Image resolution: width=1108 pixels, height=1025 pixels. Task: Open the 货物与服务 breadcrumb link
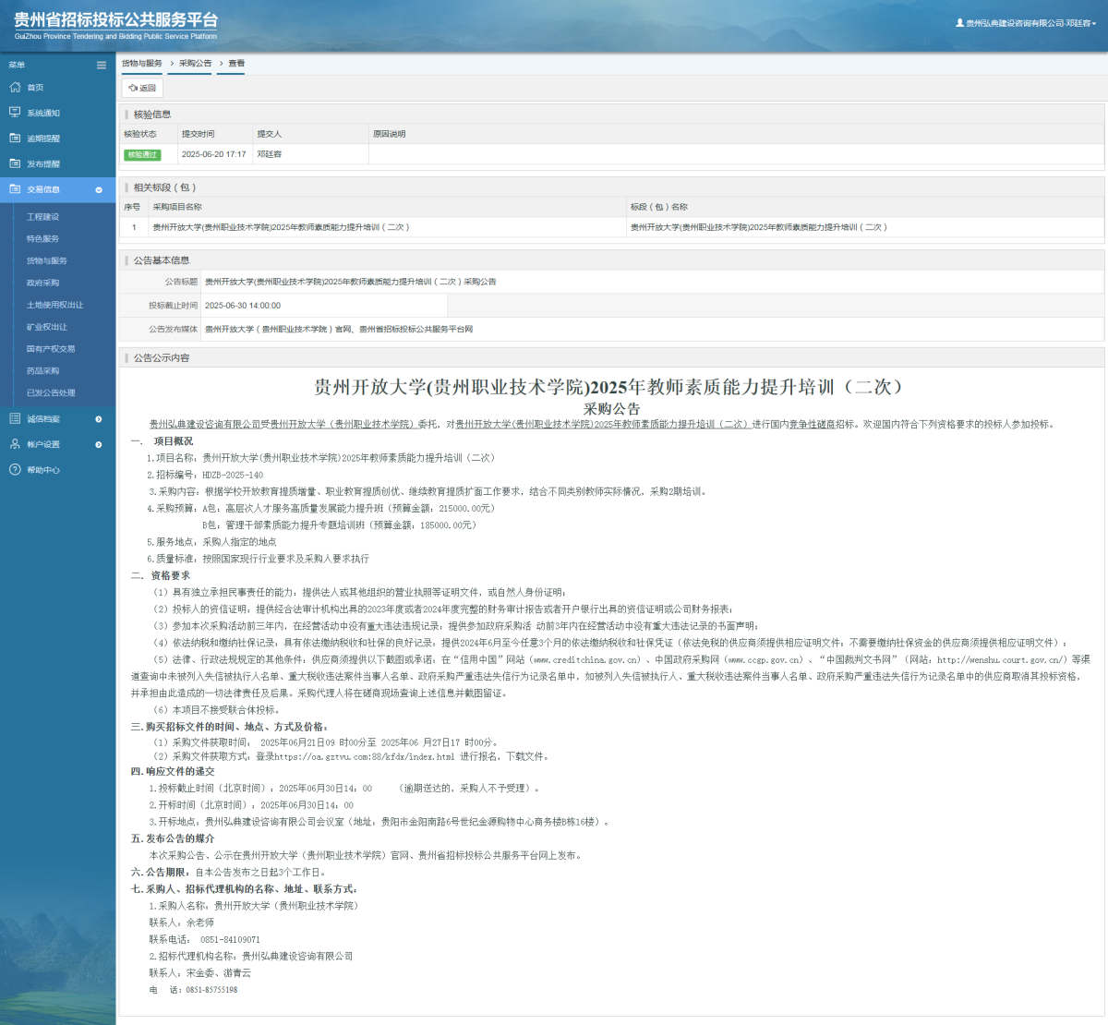(x=140, y=63)
